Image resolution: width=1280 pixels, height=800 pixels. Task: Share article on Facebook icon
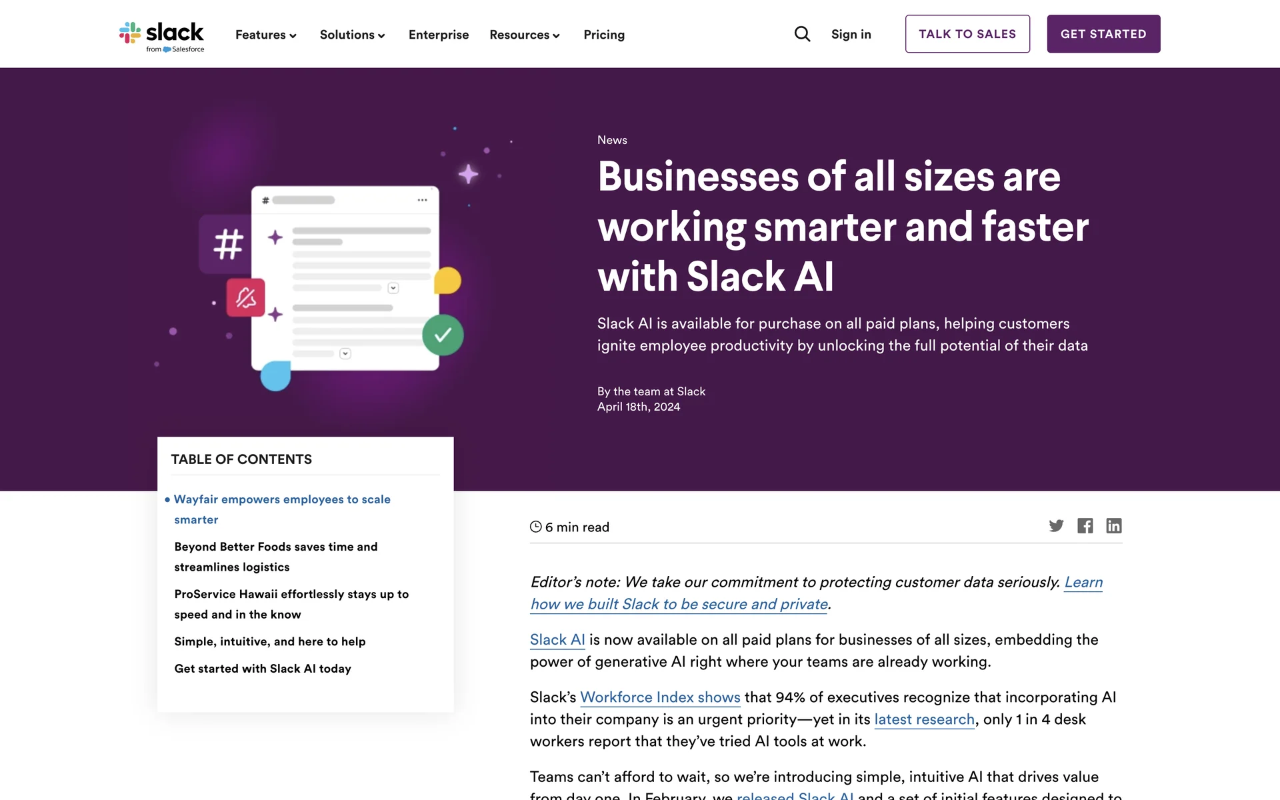click(x=1085, y=526)
